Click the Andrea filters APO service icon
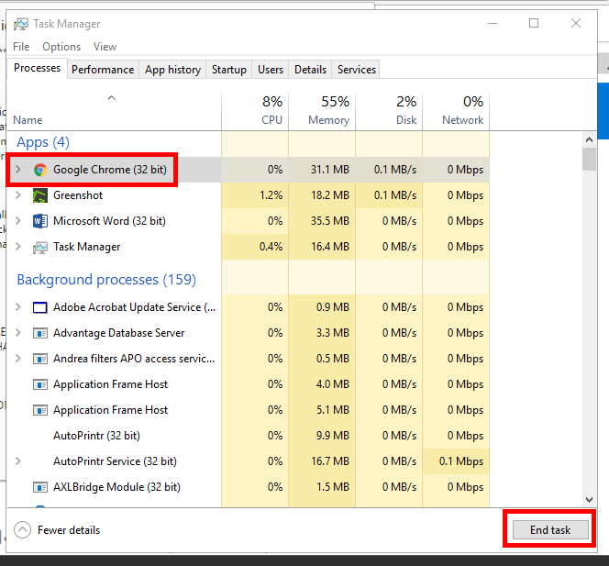This screenshot has height=566, width=609. (x=40, y=359)
